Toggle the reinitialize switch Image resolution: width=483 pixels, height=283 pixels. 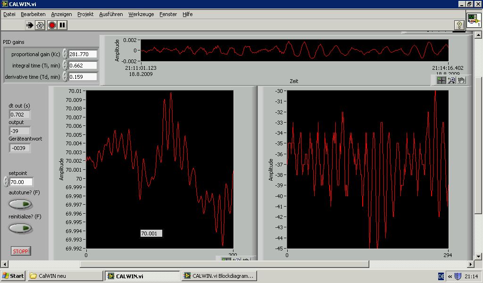click(20, 228)
